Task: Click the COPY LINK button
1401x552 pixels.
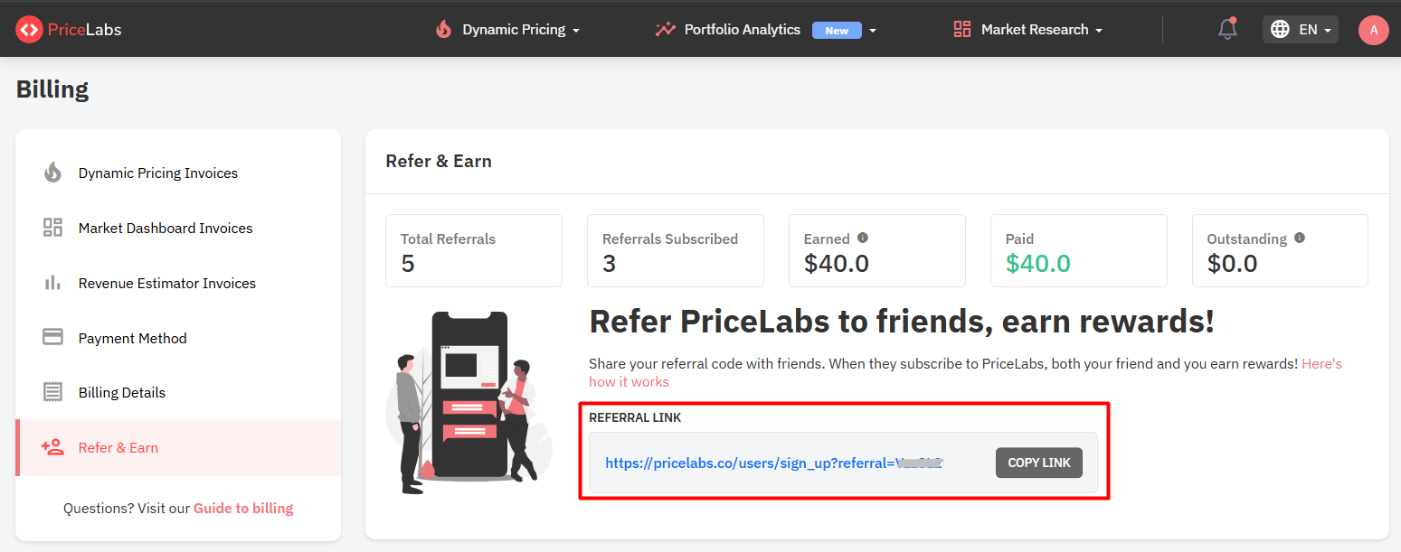Action: (x=1039, y=463)
